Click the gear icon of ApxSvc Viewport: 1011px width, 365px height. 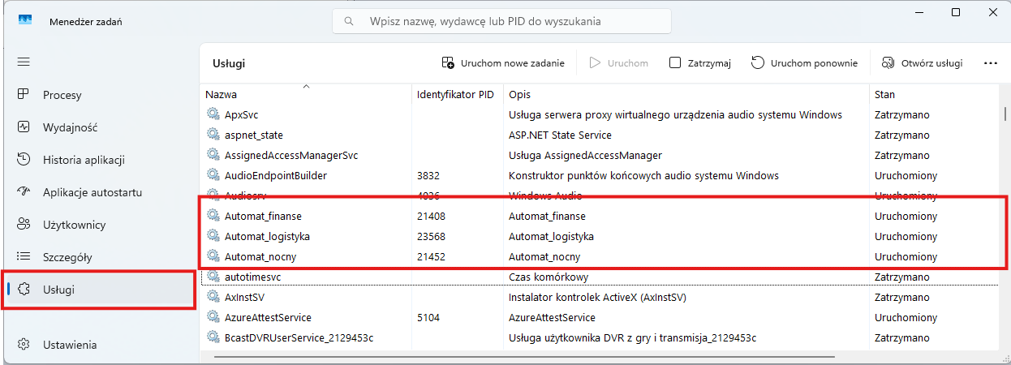[213, 114]
